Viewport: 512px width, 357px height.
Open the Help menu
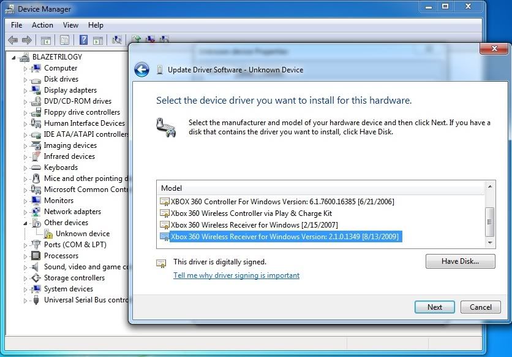(96, 25)
